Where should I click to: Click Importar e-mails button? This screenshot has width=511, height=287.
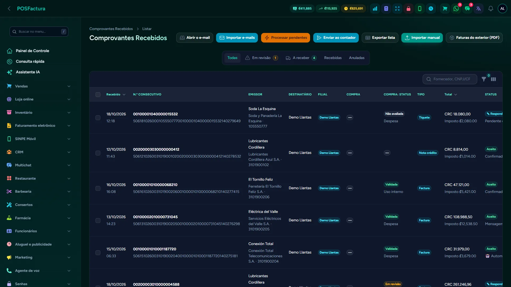[237, 38]
